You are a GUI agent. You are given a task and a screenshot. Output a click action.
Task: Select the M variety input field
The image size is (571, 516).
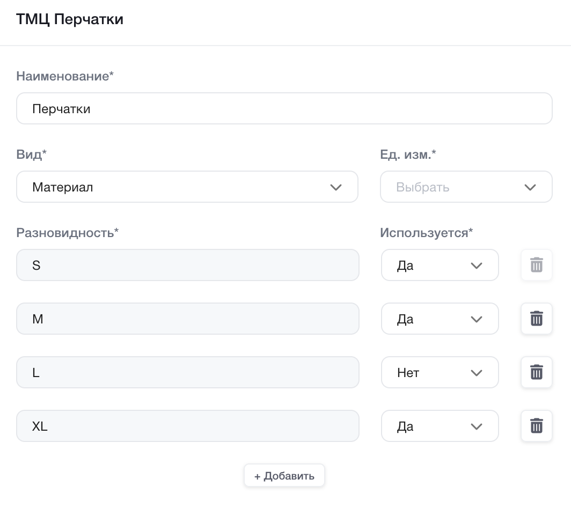[187, 319]
